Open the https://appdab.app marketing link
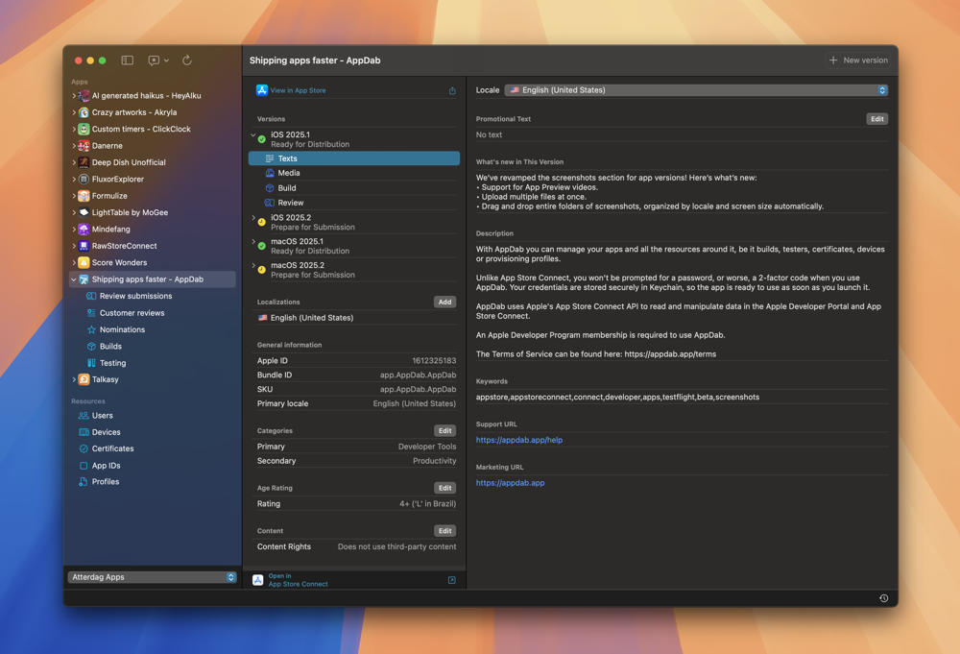Screen dimensions: 960x654 510,482
